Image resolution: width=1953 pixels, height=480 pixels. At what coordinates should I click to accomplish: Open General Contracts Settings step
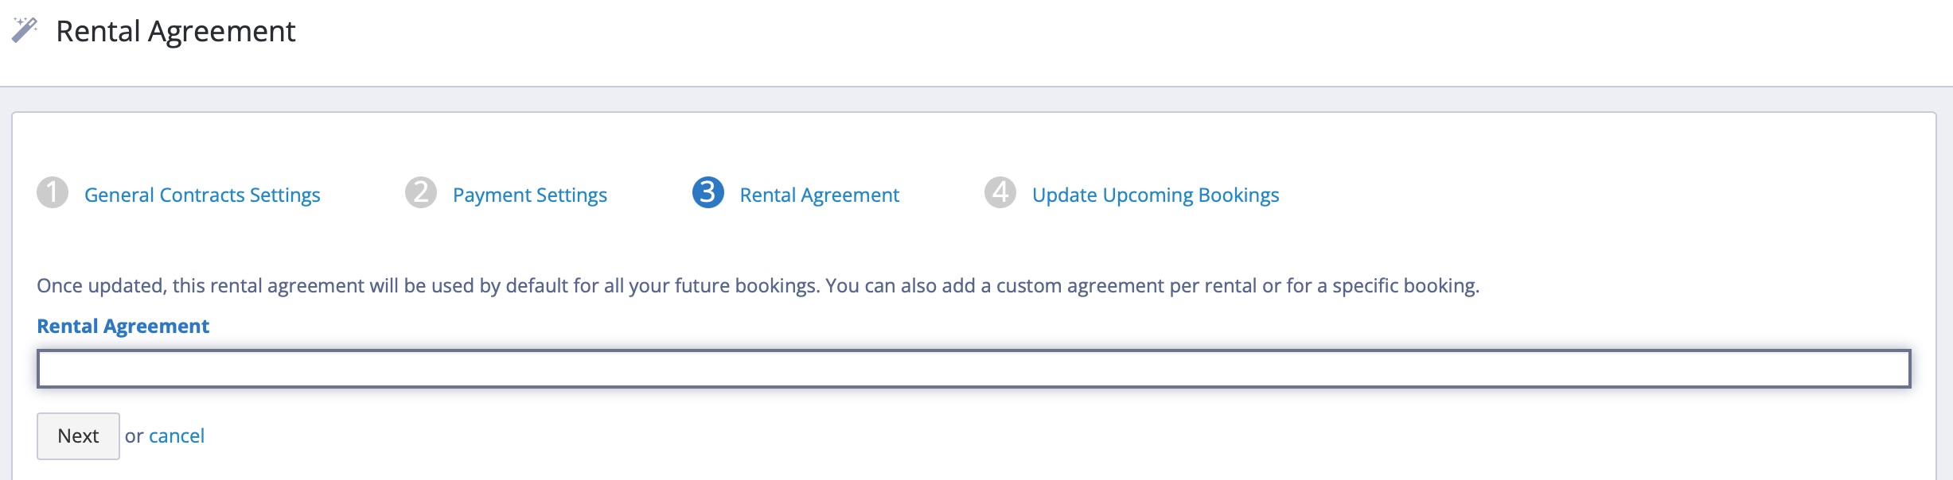(202, 195)
